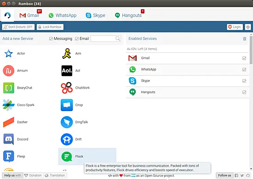Switch to the Hangouts tab

click(128, 15)
